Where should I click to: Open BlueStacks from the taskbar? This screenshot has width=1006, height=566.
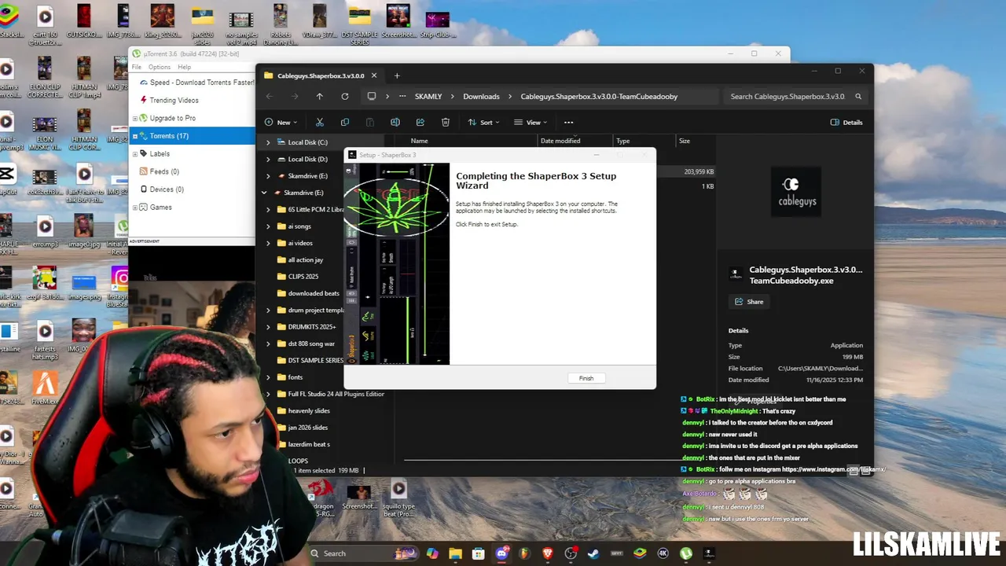pyautogui.click(x=641, y=553)
